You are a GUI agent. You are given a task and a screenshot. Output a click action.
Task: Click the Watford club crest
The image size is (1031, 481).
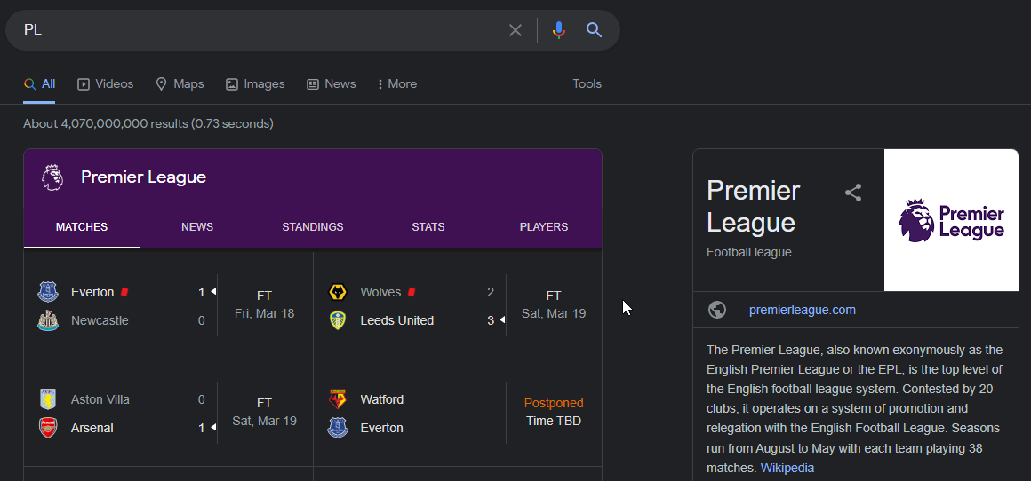[338, 399]
